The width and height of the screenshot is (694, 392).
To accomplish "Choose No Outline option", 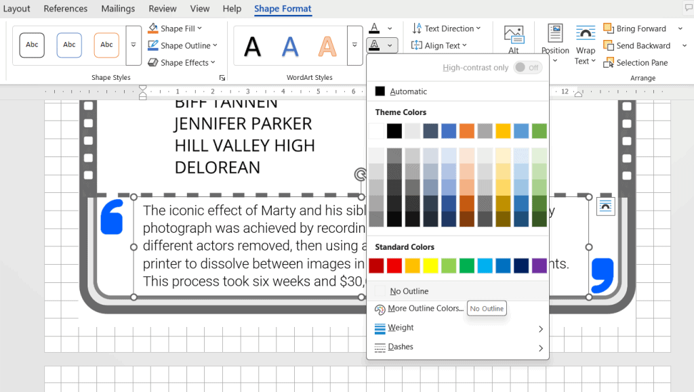I will tap(457, 291).
